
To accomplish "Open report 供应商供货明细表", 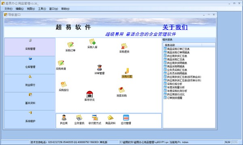I will tap(175, 63).
